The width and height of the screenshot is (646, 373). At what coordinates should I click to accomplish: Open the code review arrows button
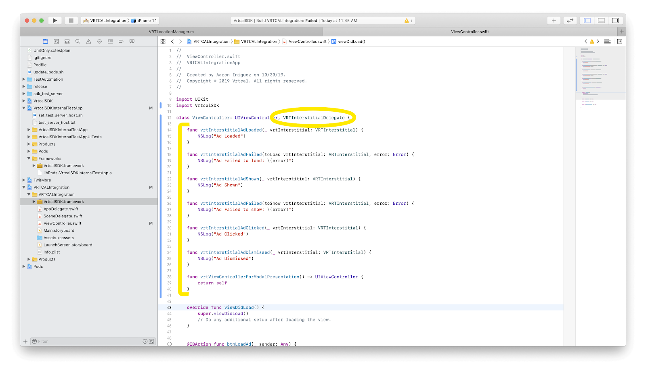[x=570, y=21]
